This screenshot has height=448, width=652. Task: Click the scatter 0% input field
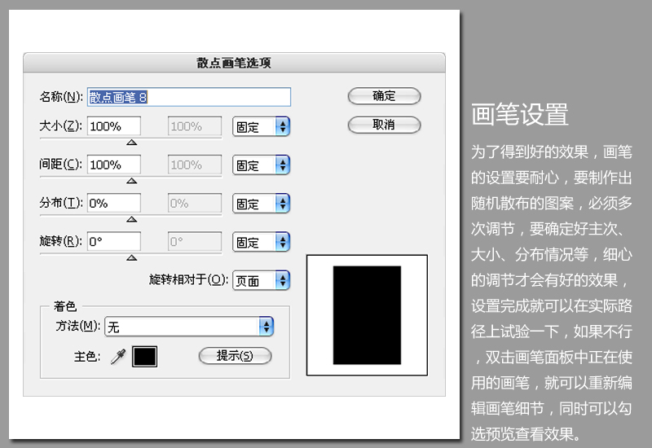pos(114,203)
